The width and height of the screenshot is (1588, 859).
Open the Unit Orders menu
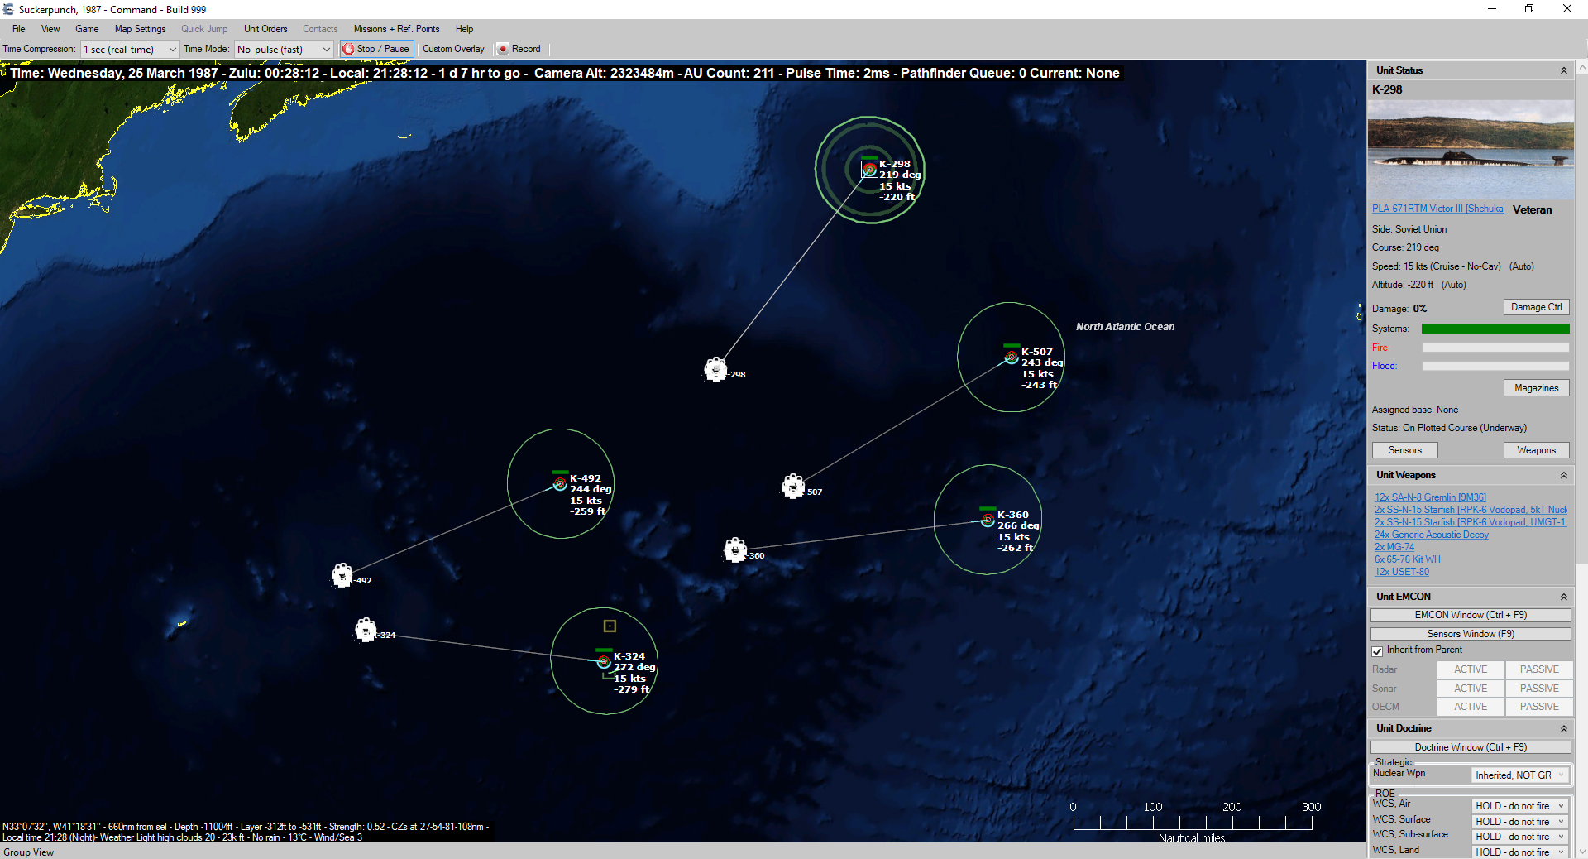(x=265, y=29)
